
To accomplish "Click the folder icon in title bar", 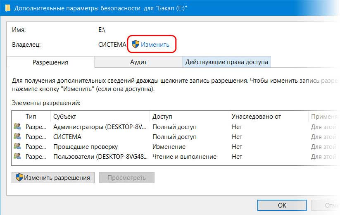I will (x=8, y=9).
